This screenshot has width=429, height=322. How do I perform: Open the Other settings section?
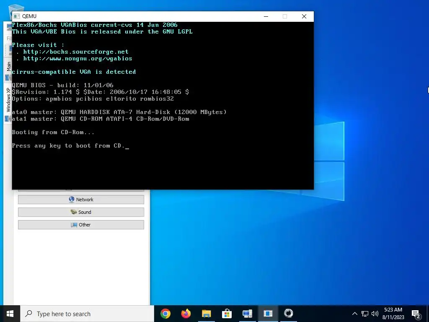point(81,225)
